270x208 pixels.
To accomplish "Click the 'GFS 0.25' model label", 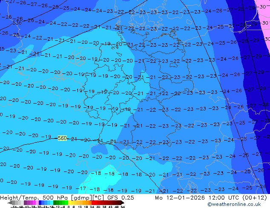I will (121, 197).
